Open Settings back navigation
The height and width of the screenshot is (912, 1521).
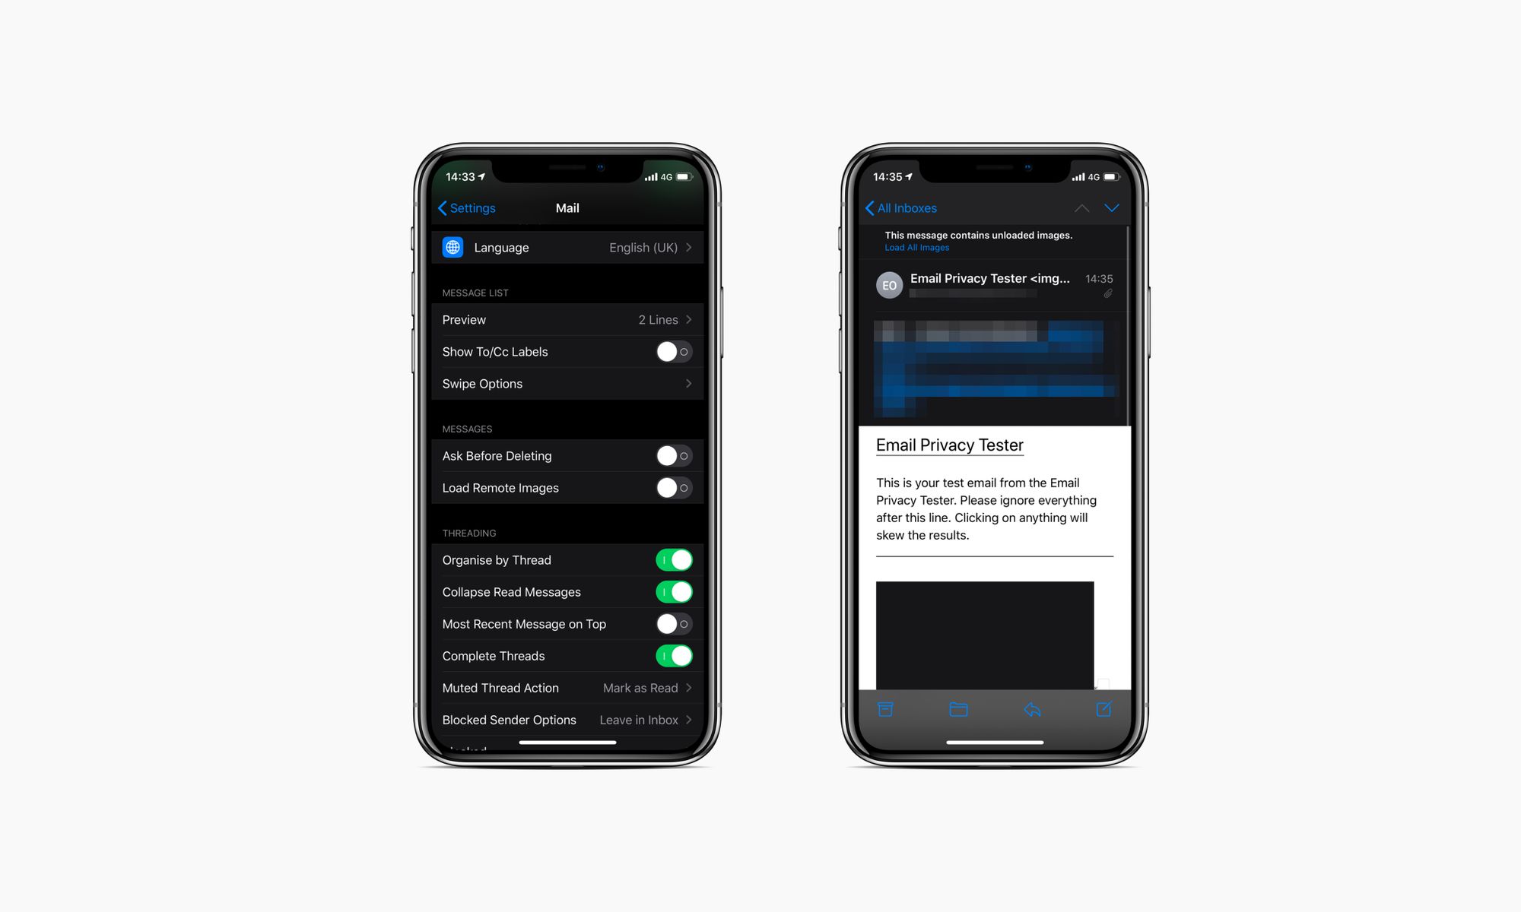pos(465,207)
